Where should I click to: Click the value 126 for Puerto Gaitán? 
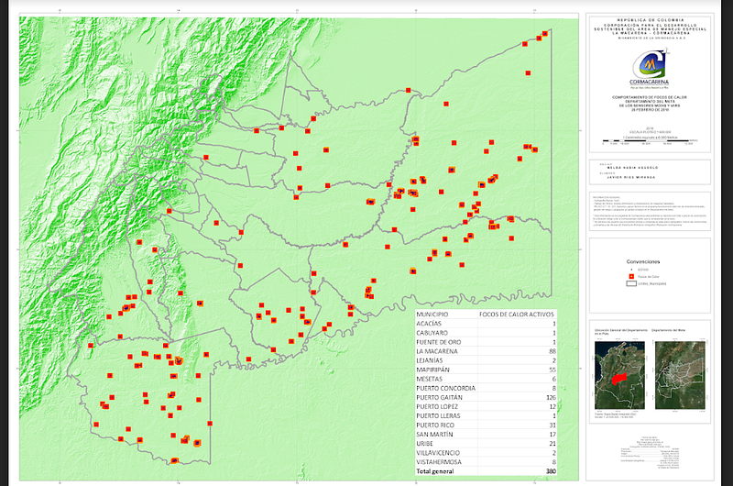click(552, 397)
